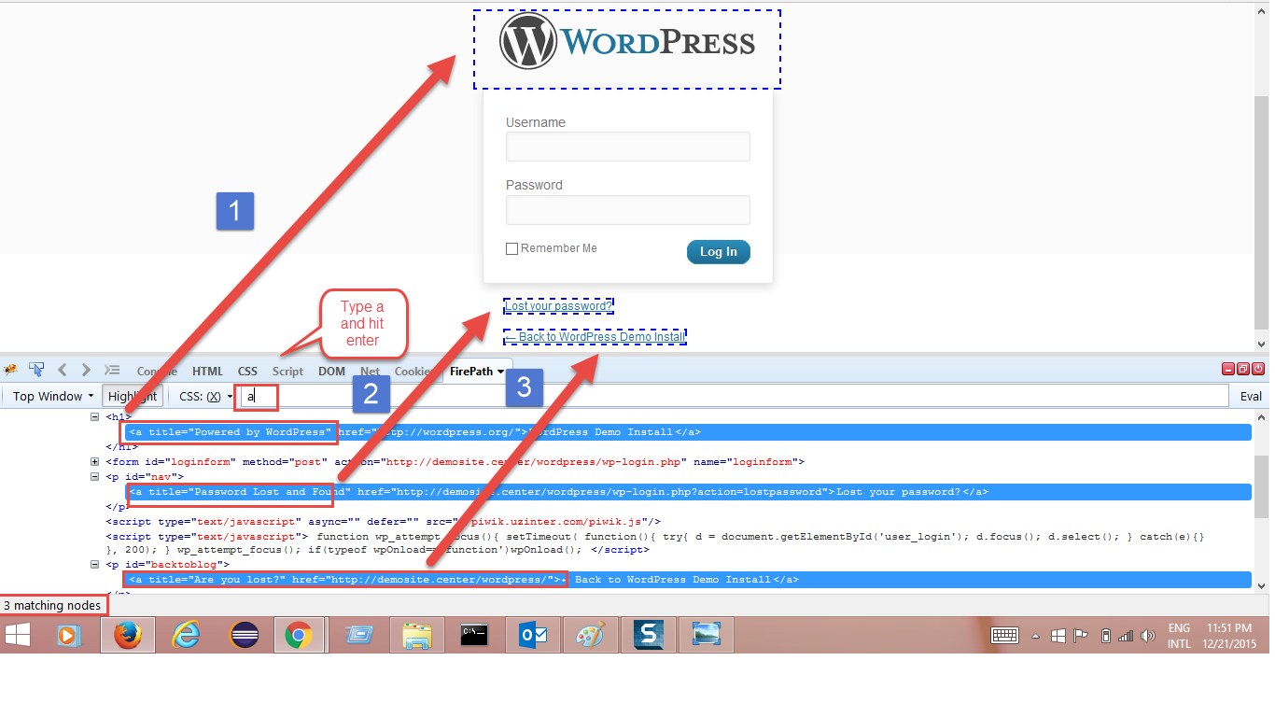Open the Top Window dropdown
The width and height of the screenshot is (1275, 717).
(49, 396)
